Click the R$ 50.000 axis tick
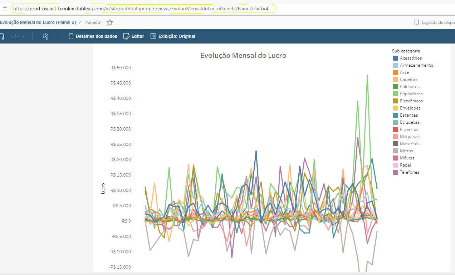455x275 pixels. (x=121, y=67)
